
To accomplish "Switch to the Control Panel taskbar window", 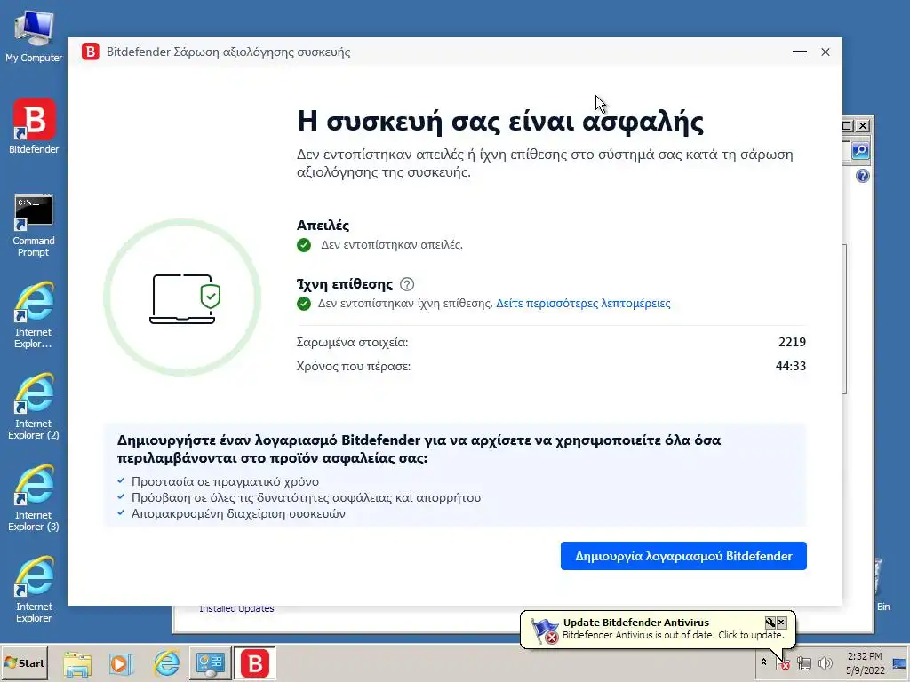I will [211, 663].
